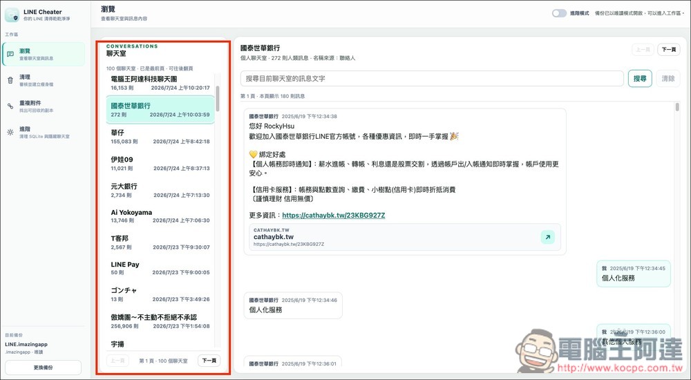Screen dimensions: 691x380
Task: Select the 傲嬌團~不主動不拒絕不承認 conversation
Action: point(160,321)
